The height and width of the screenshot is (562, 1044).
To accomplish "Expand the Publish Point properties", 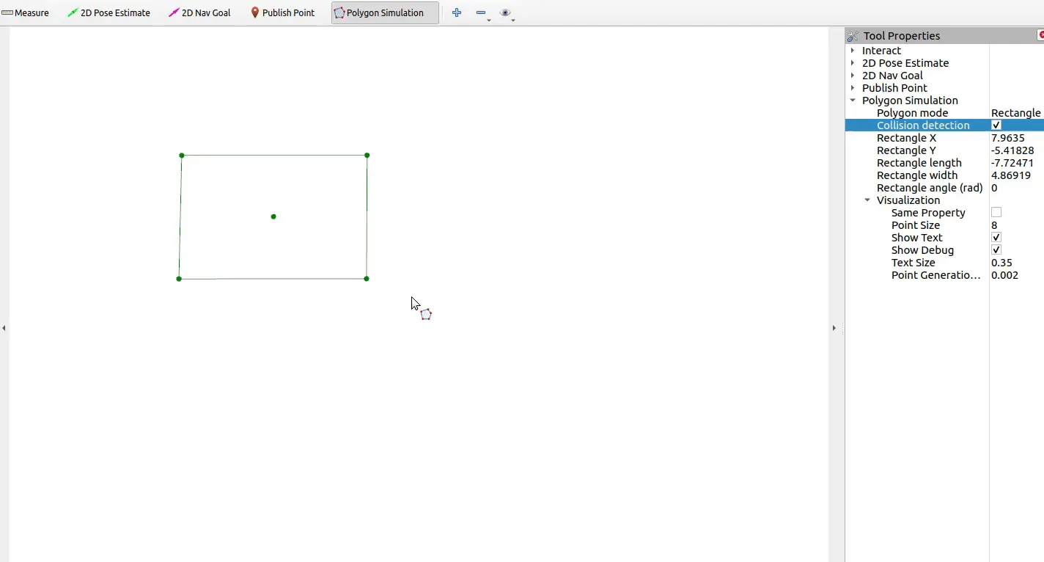I will 852,88.
